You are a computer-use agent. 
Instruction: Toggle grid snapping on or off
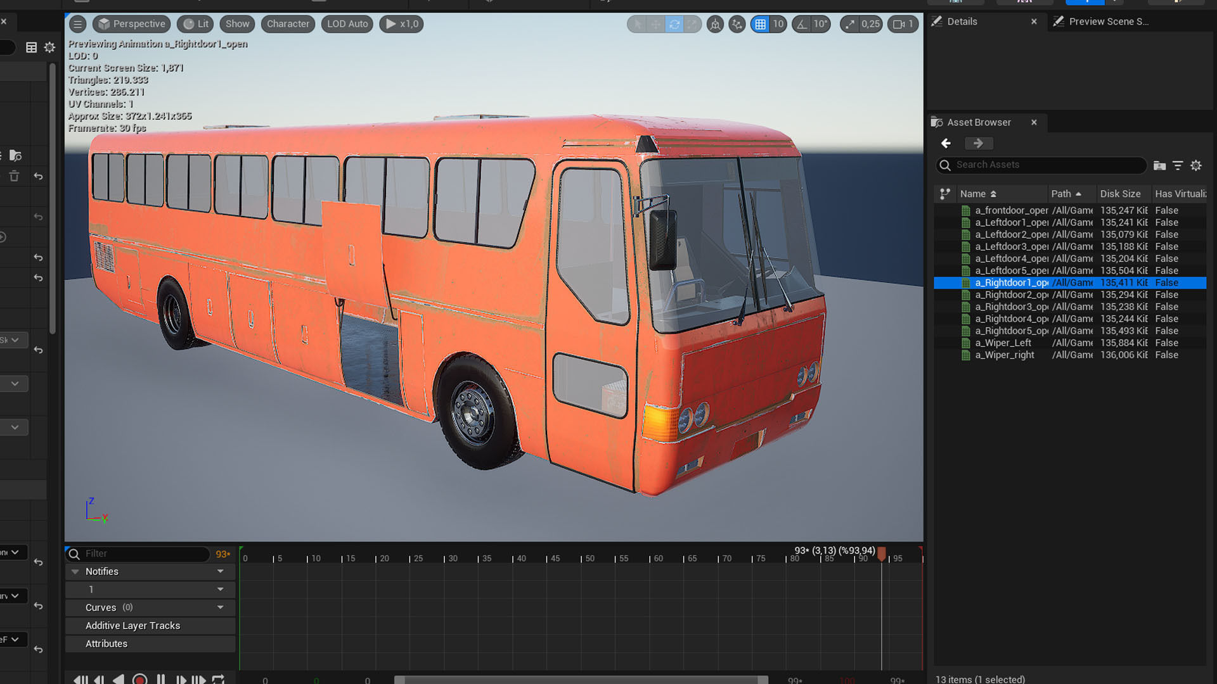760,24
